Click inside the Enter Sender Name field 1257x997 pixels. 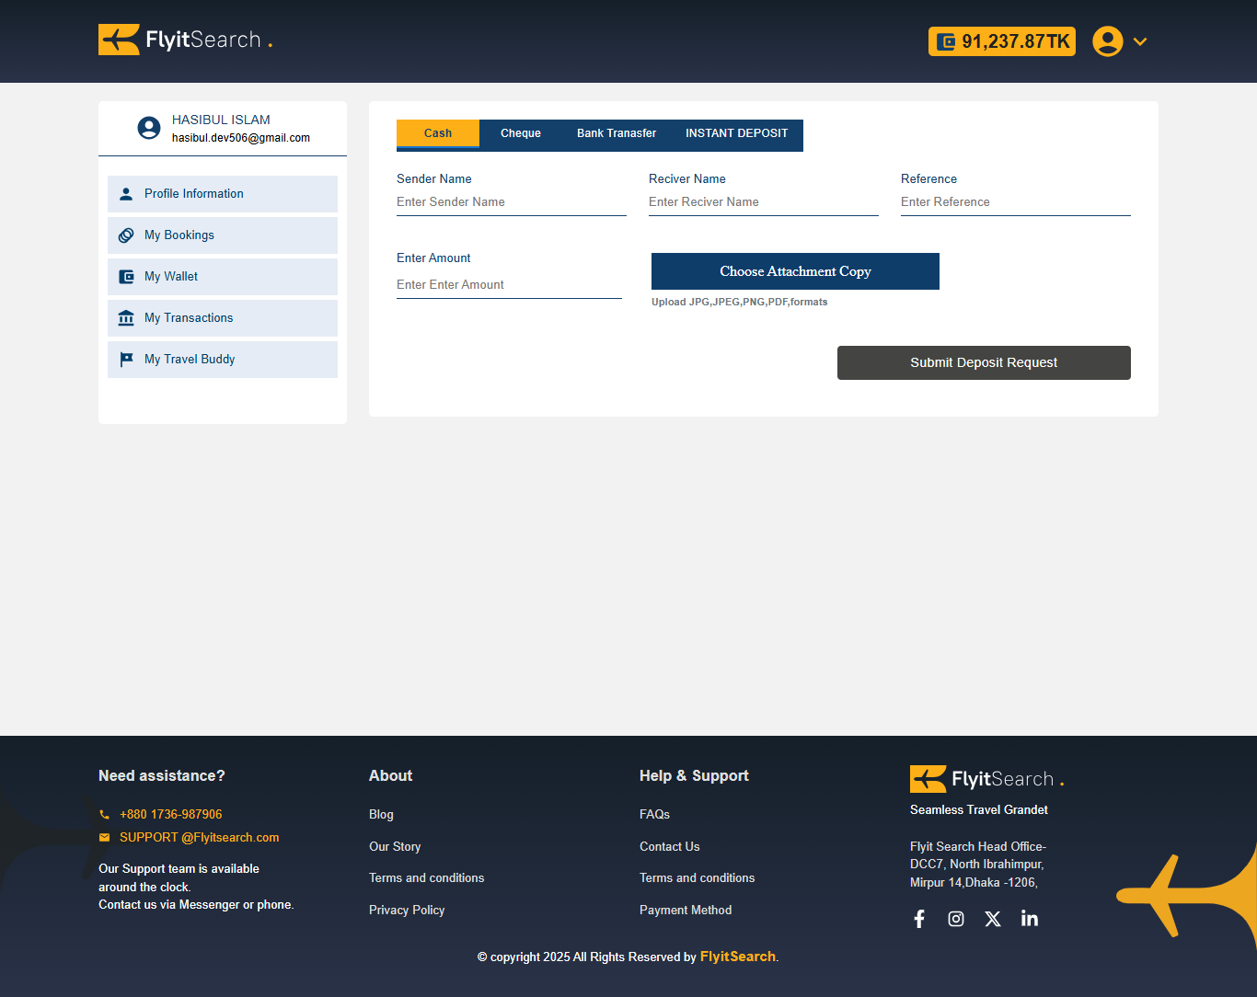click(x=511, y=201)
